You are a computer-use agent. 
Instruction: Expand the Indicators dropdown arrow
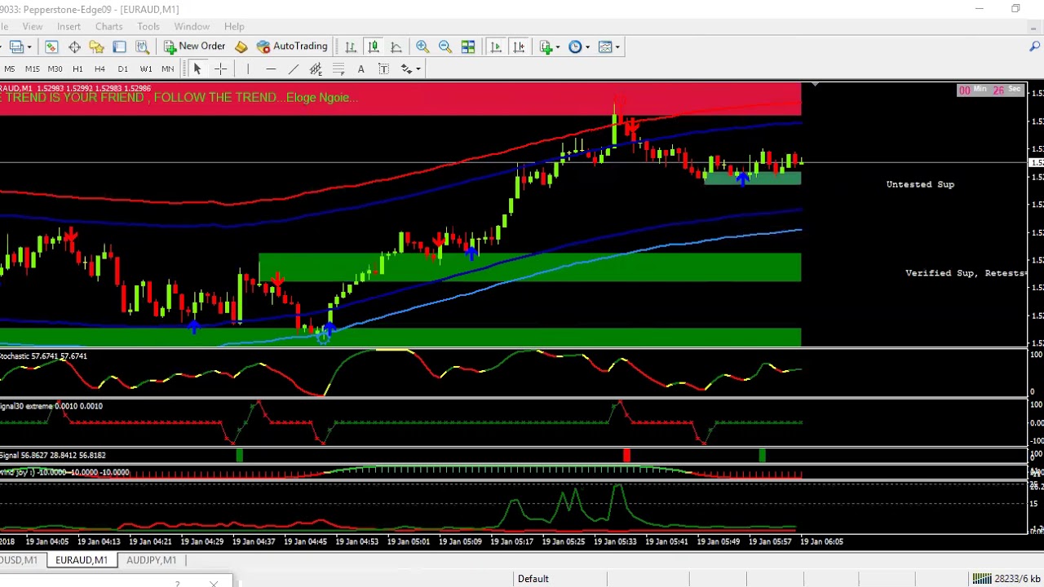click(x=558, y=46)
